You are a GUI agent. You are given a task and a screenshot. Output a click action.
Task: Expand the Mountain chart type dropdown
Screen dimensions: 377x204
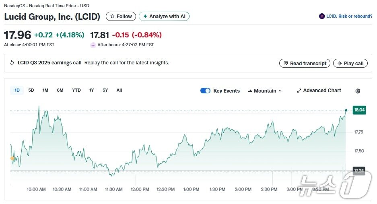265,91
